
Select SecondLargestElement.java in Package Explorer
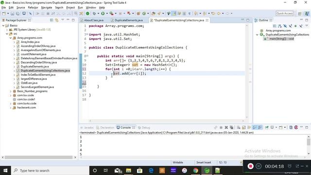(x=37, y=87)
